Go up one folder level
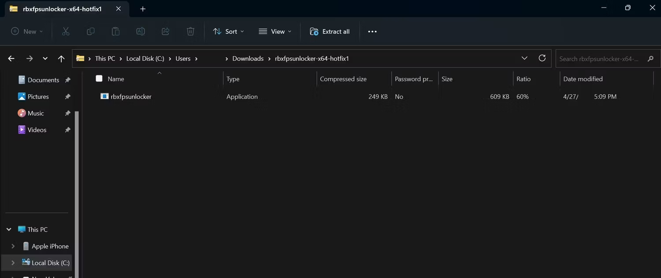 [61, 58]
